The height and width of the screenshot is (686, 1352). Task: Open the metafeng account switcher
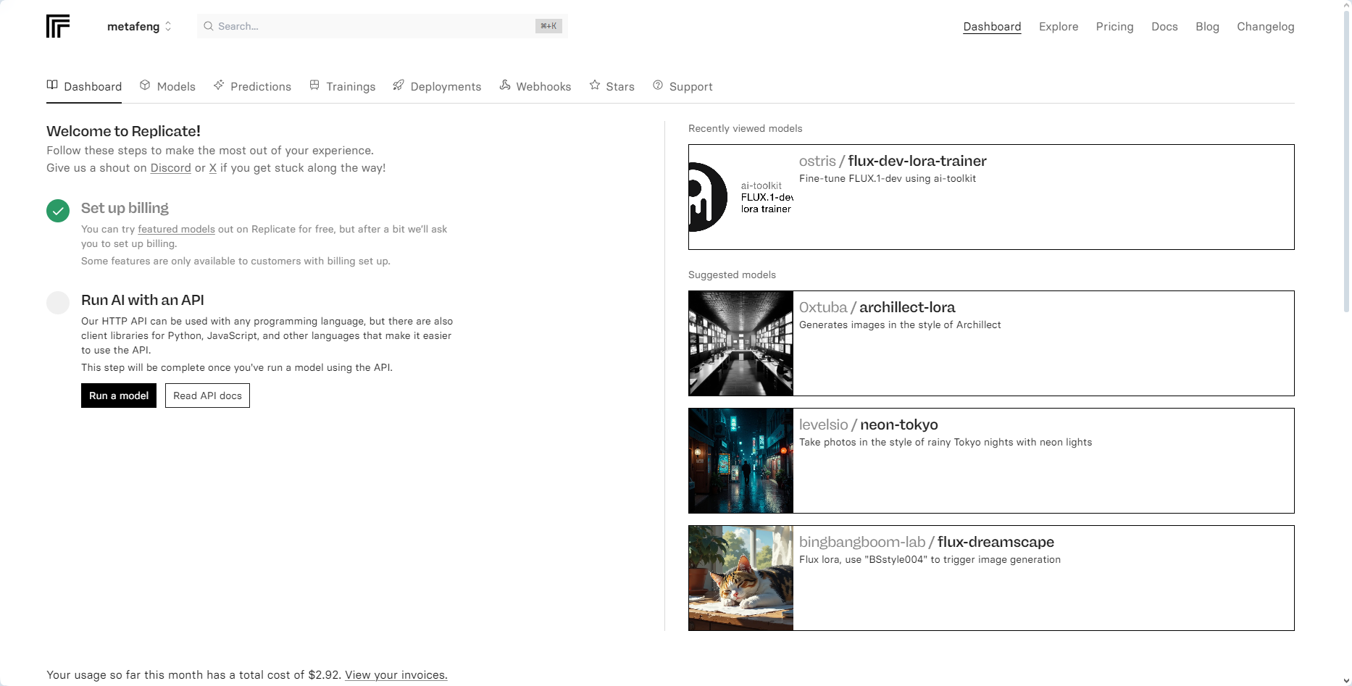pyautogui.click(x=139, y=26)
